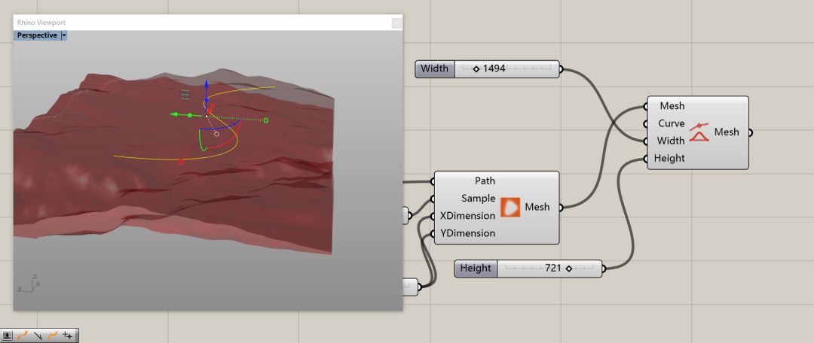Open the Perspective viewport dropdown arrow
The image size is (814, 343).
(x=64, y=35)
